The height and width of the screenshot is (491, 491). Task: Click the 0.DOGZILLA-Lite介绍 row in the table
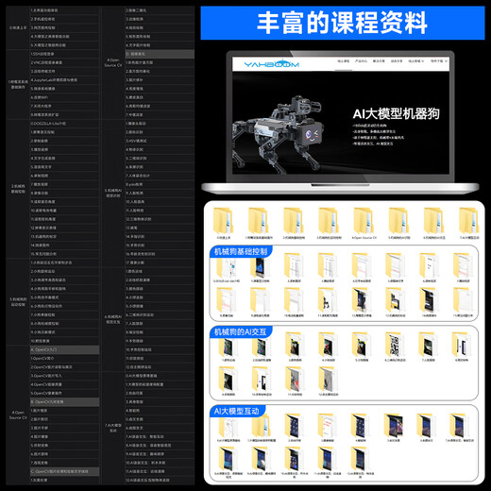click(64, 124)
